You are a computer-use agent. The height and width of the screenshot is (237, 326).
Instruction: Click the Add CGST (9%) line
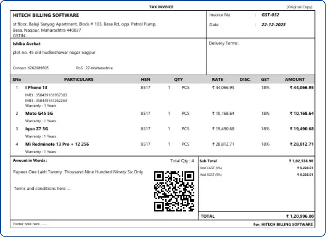click(x=211, y=168)
